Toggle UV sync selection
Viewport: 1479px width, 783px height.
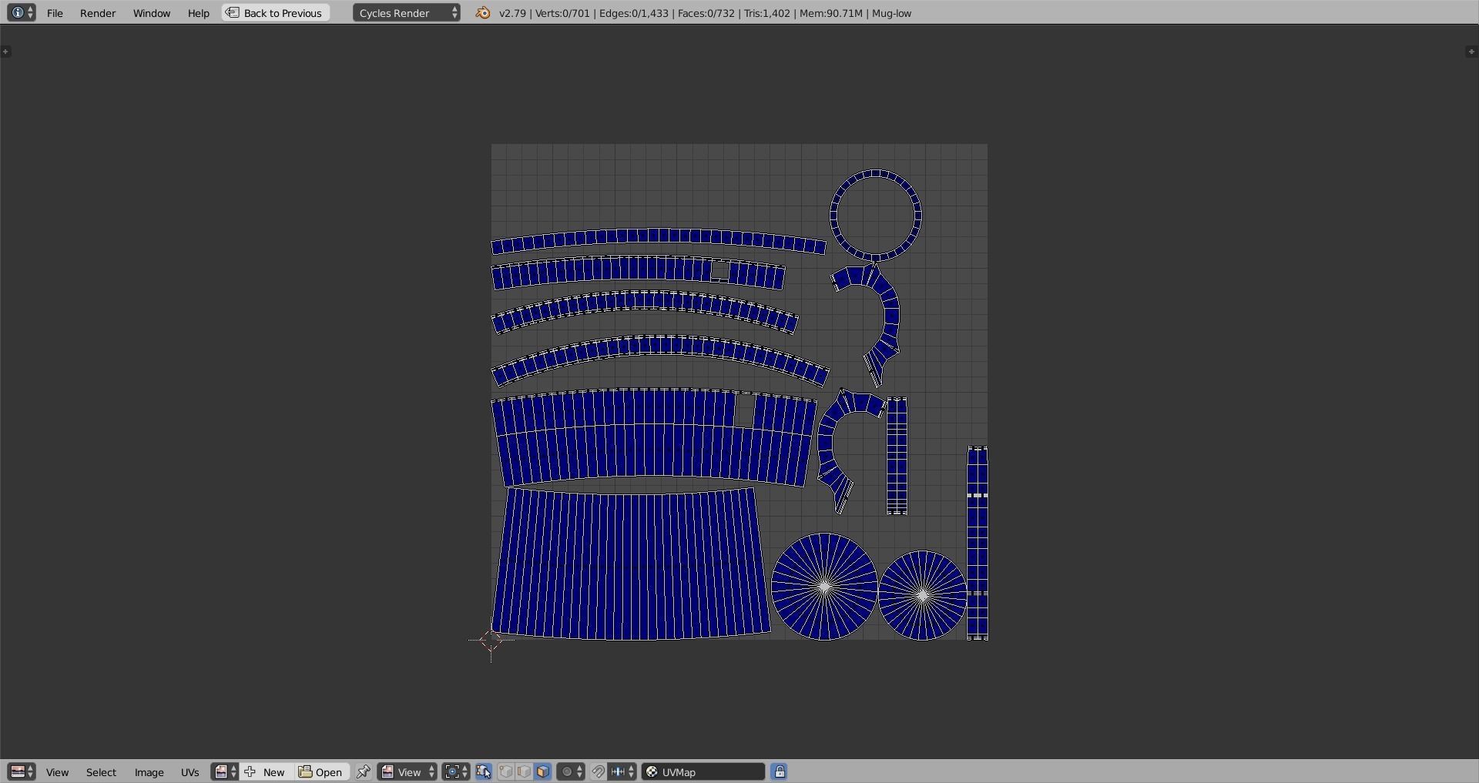click(484, 772)
